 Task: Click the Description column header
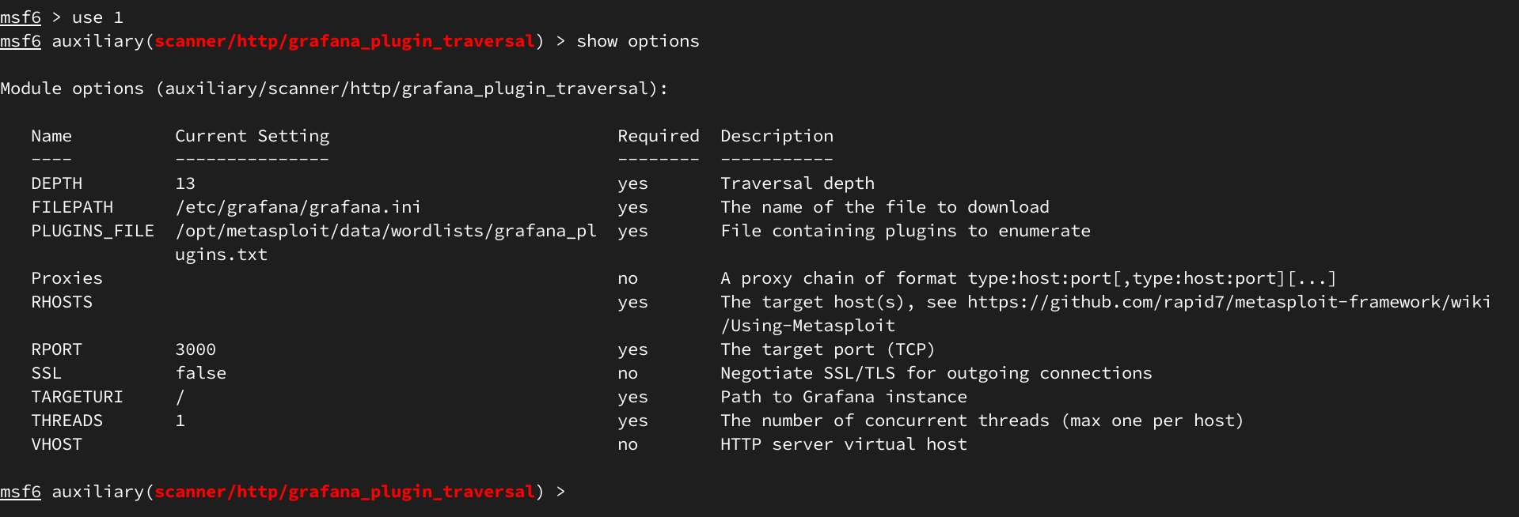777,136
